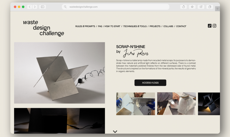Open the Contact link
230x137 pixels.
pyautogui.click(x=181, y=26)
